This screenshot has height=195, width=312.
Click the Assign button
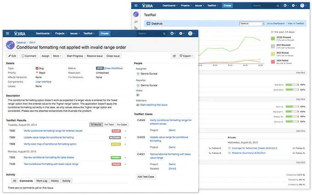(45, 56)
